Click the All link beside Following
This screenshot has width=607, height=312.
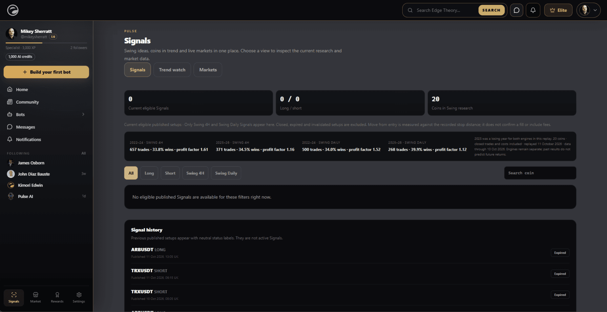tap(84, 153)
